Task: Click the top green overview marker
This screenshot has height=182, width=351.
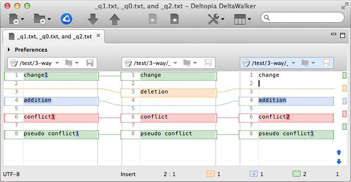Action: (x=345, y=76)
